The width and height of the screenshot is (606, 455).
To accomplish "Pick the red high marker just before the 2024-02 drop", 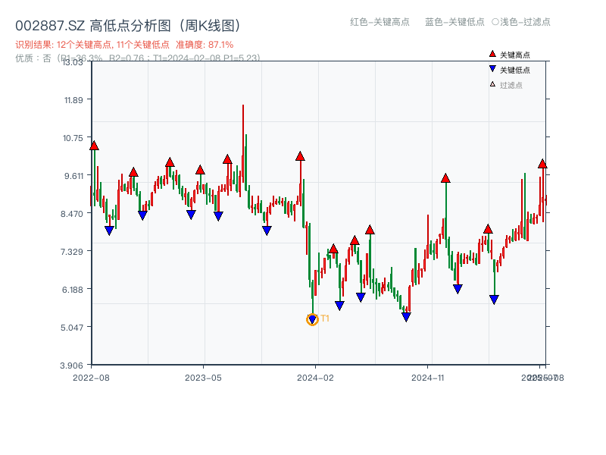I will (x=300, y=156).
